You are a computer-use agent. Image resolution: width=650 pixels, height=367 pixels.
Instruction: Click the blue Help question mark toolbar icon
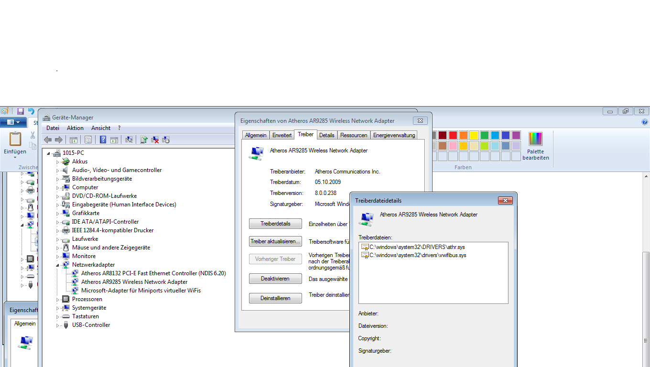[x=103, y=140]
